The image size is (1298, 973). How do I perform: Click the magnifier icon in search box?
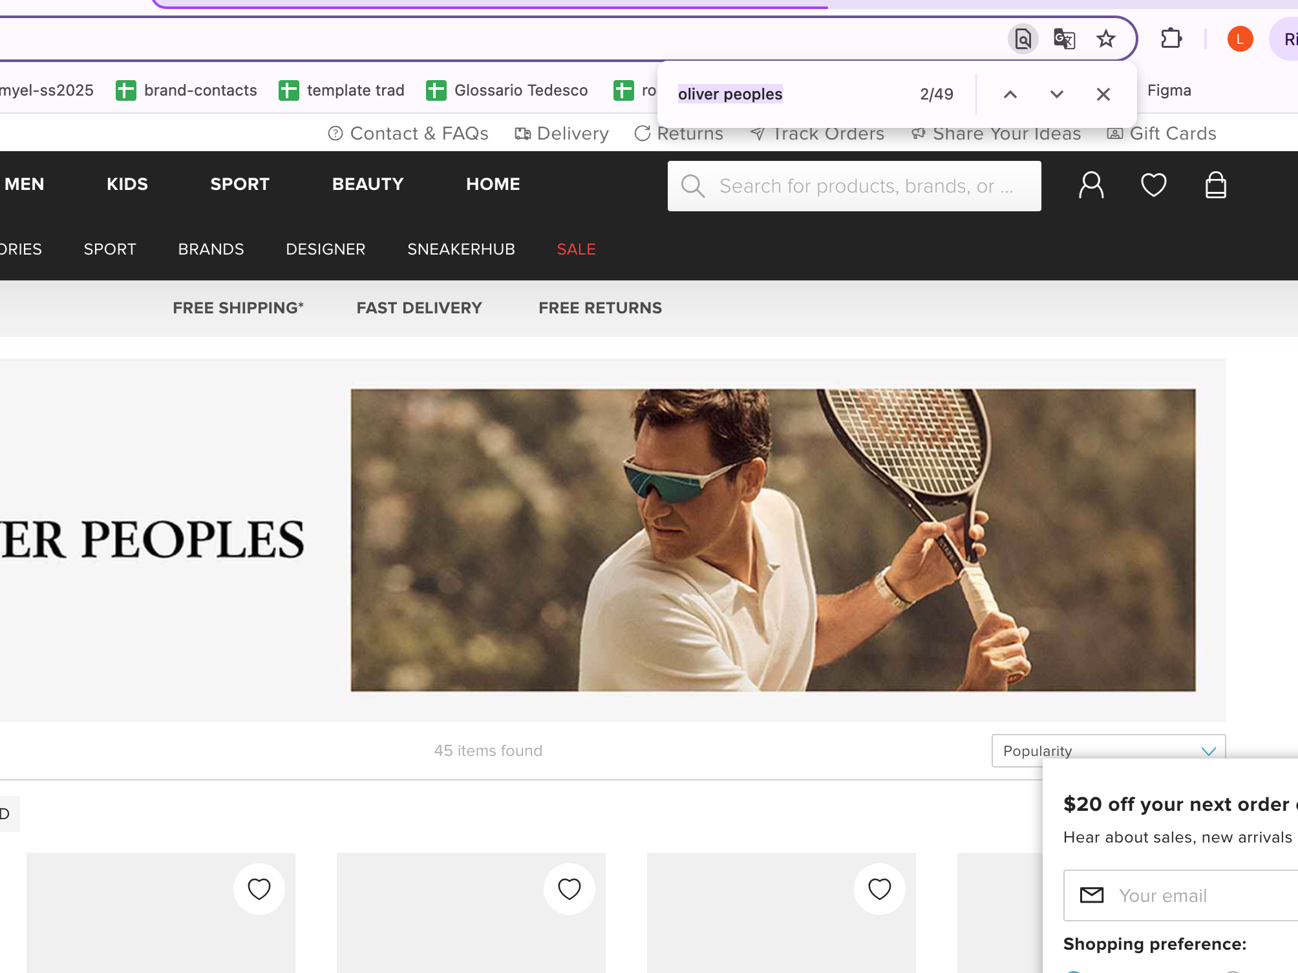[692, 186]
